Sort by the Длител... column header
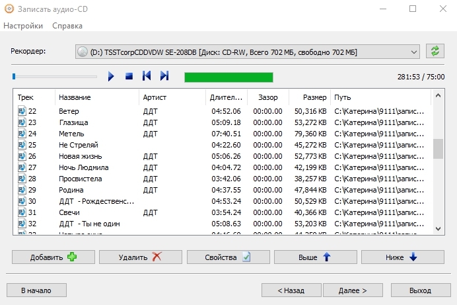Image resolution: width=457 pixels, height=305 pixels. pyautogui.click(x=227, y=97)
